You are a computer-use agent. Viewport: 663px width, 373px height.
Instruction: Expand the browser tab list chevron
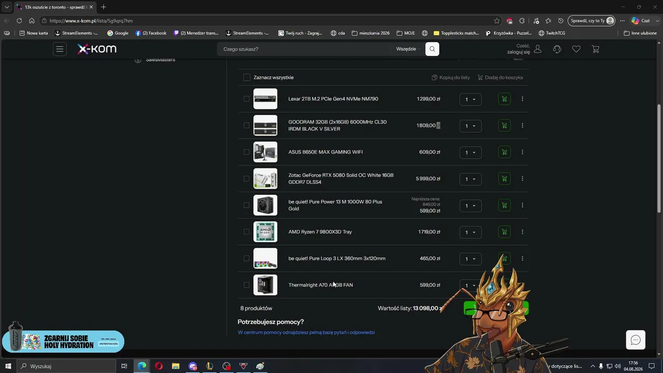click(x=7, y=7)
